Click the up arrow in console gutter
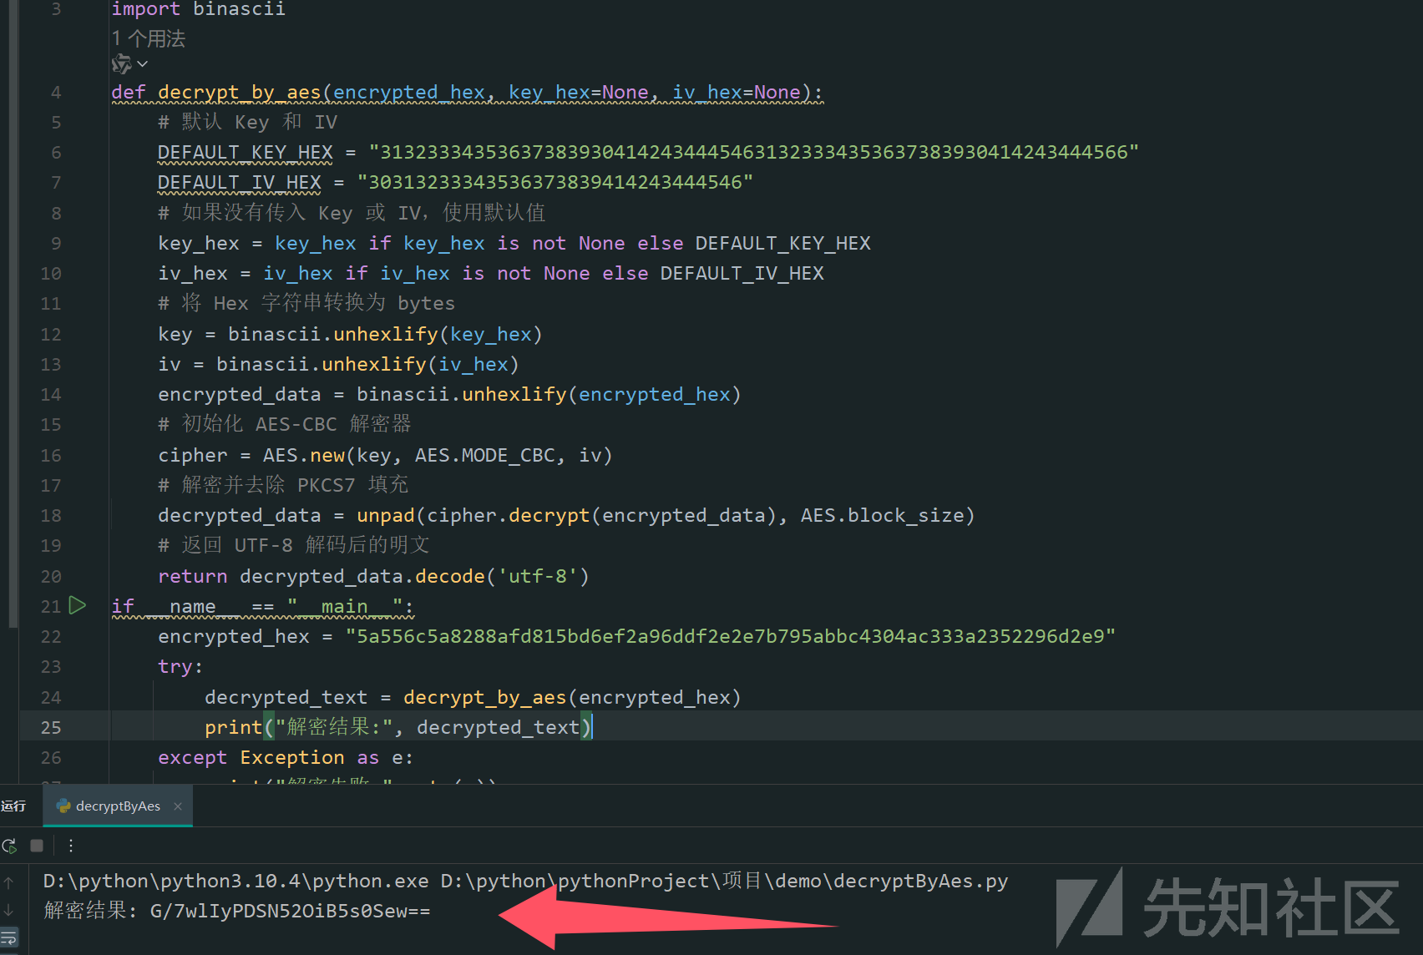 [9, 882]
